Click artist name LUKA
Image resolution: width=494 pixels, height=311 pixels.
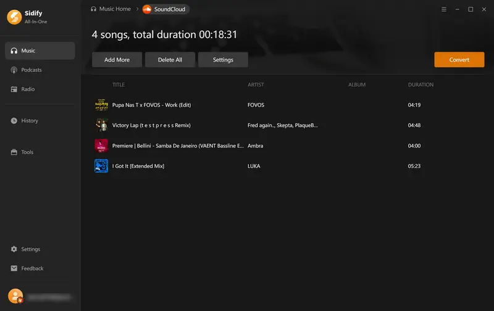(x=254, y=166)
